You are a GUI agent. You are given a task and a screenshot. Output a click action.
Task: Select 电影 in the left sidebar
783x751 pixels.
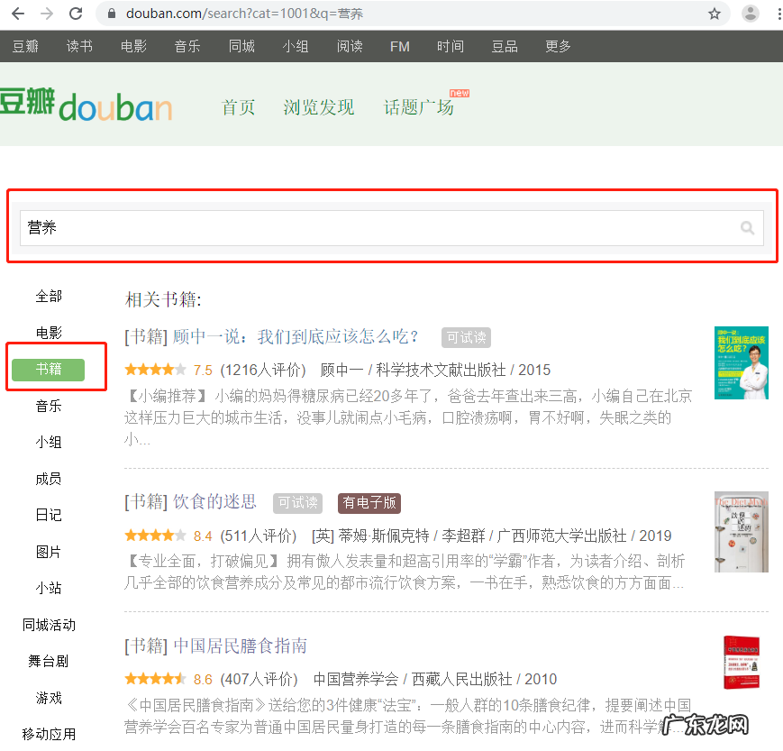pyautogui.click(x=49, y=333)
